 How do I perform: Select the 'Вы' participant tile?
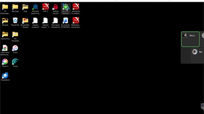point(197,55)
